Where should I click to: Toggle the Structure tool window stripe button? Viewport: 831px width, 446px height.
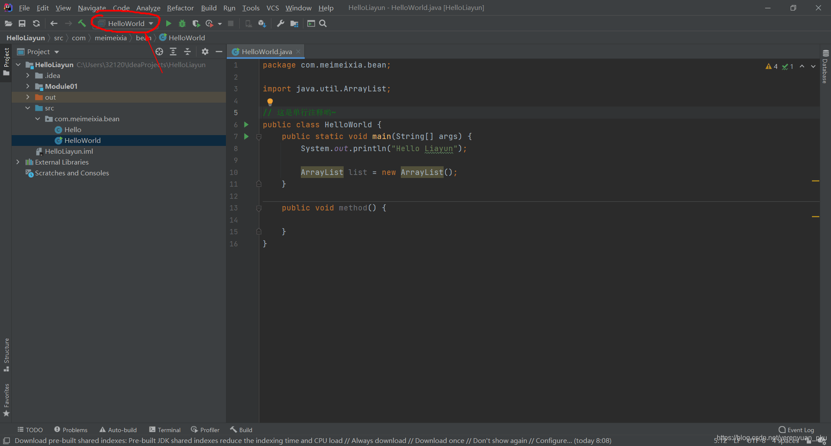[x=6, y=355]
